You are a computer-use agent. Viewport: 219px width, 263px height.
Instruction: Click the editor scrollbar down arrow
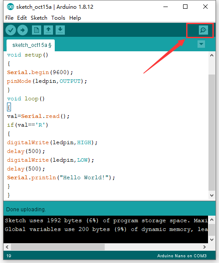(212, 195)
